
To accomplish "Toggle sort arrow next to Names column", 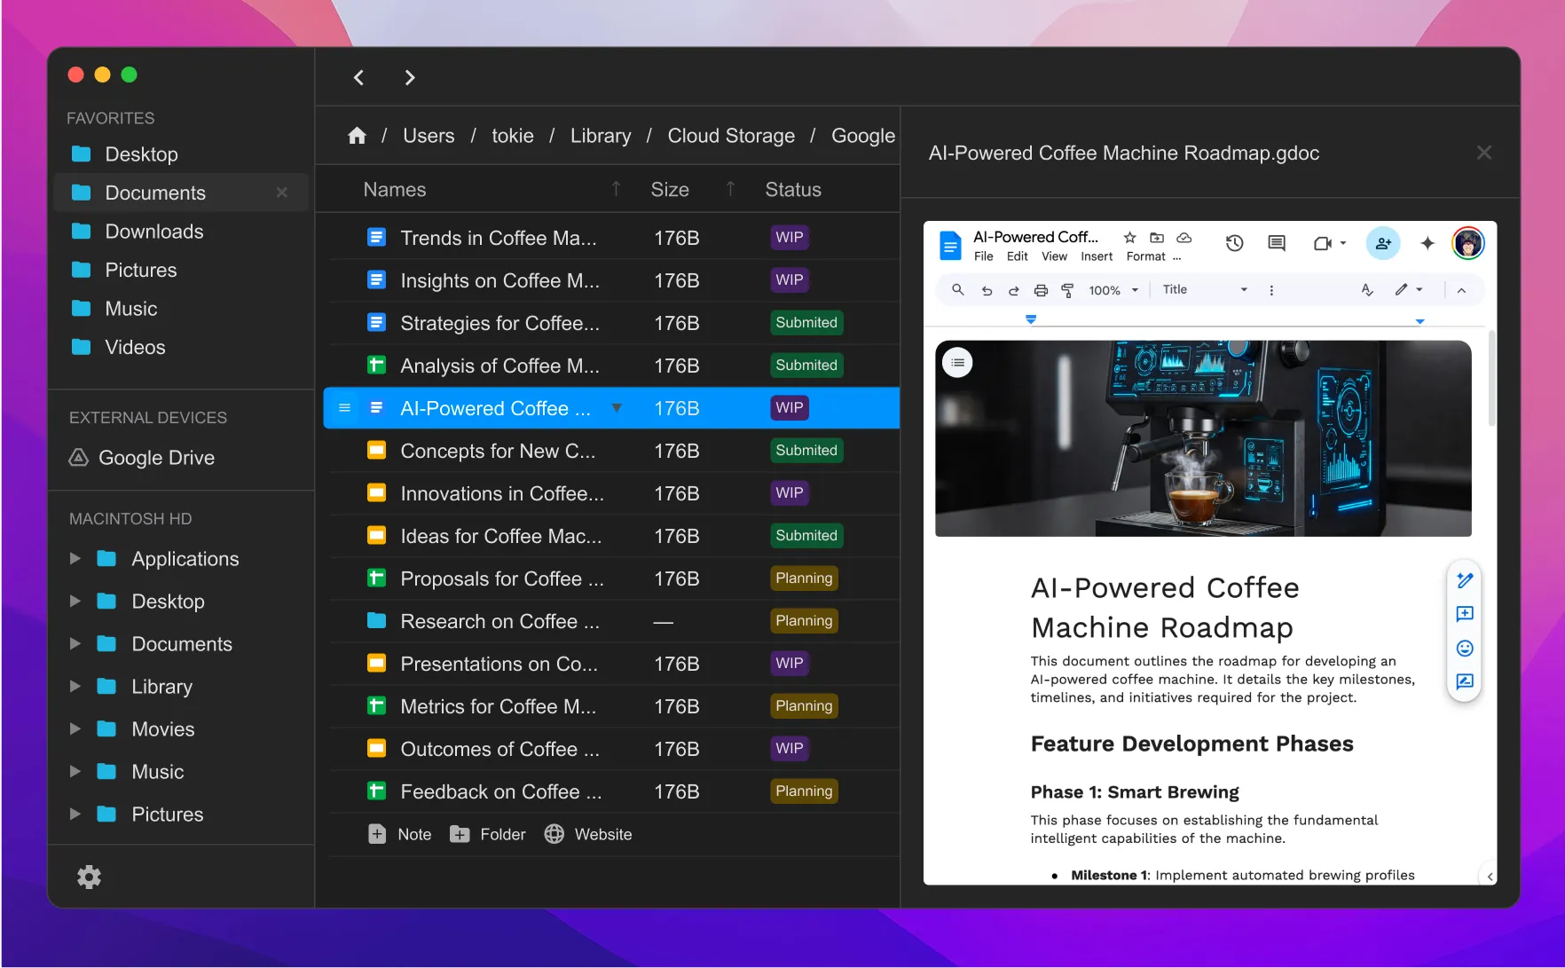I will click(616, 189).
